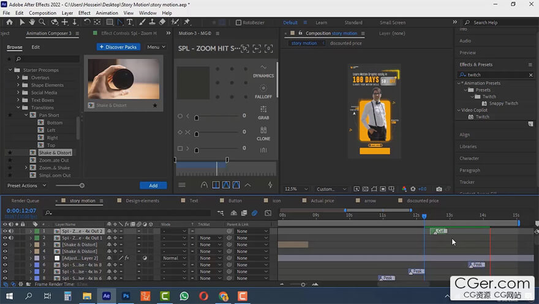Open the Menu dropdown in Animation Composer

(156, 47)
